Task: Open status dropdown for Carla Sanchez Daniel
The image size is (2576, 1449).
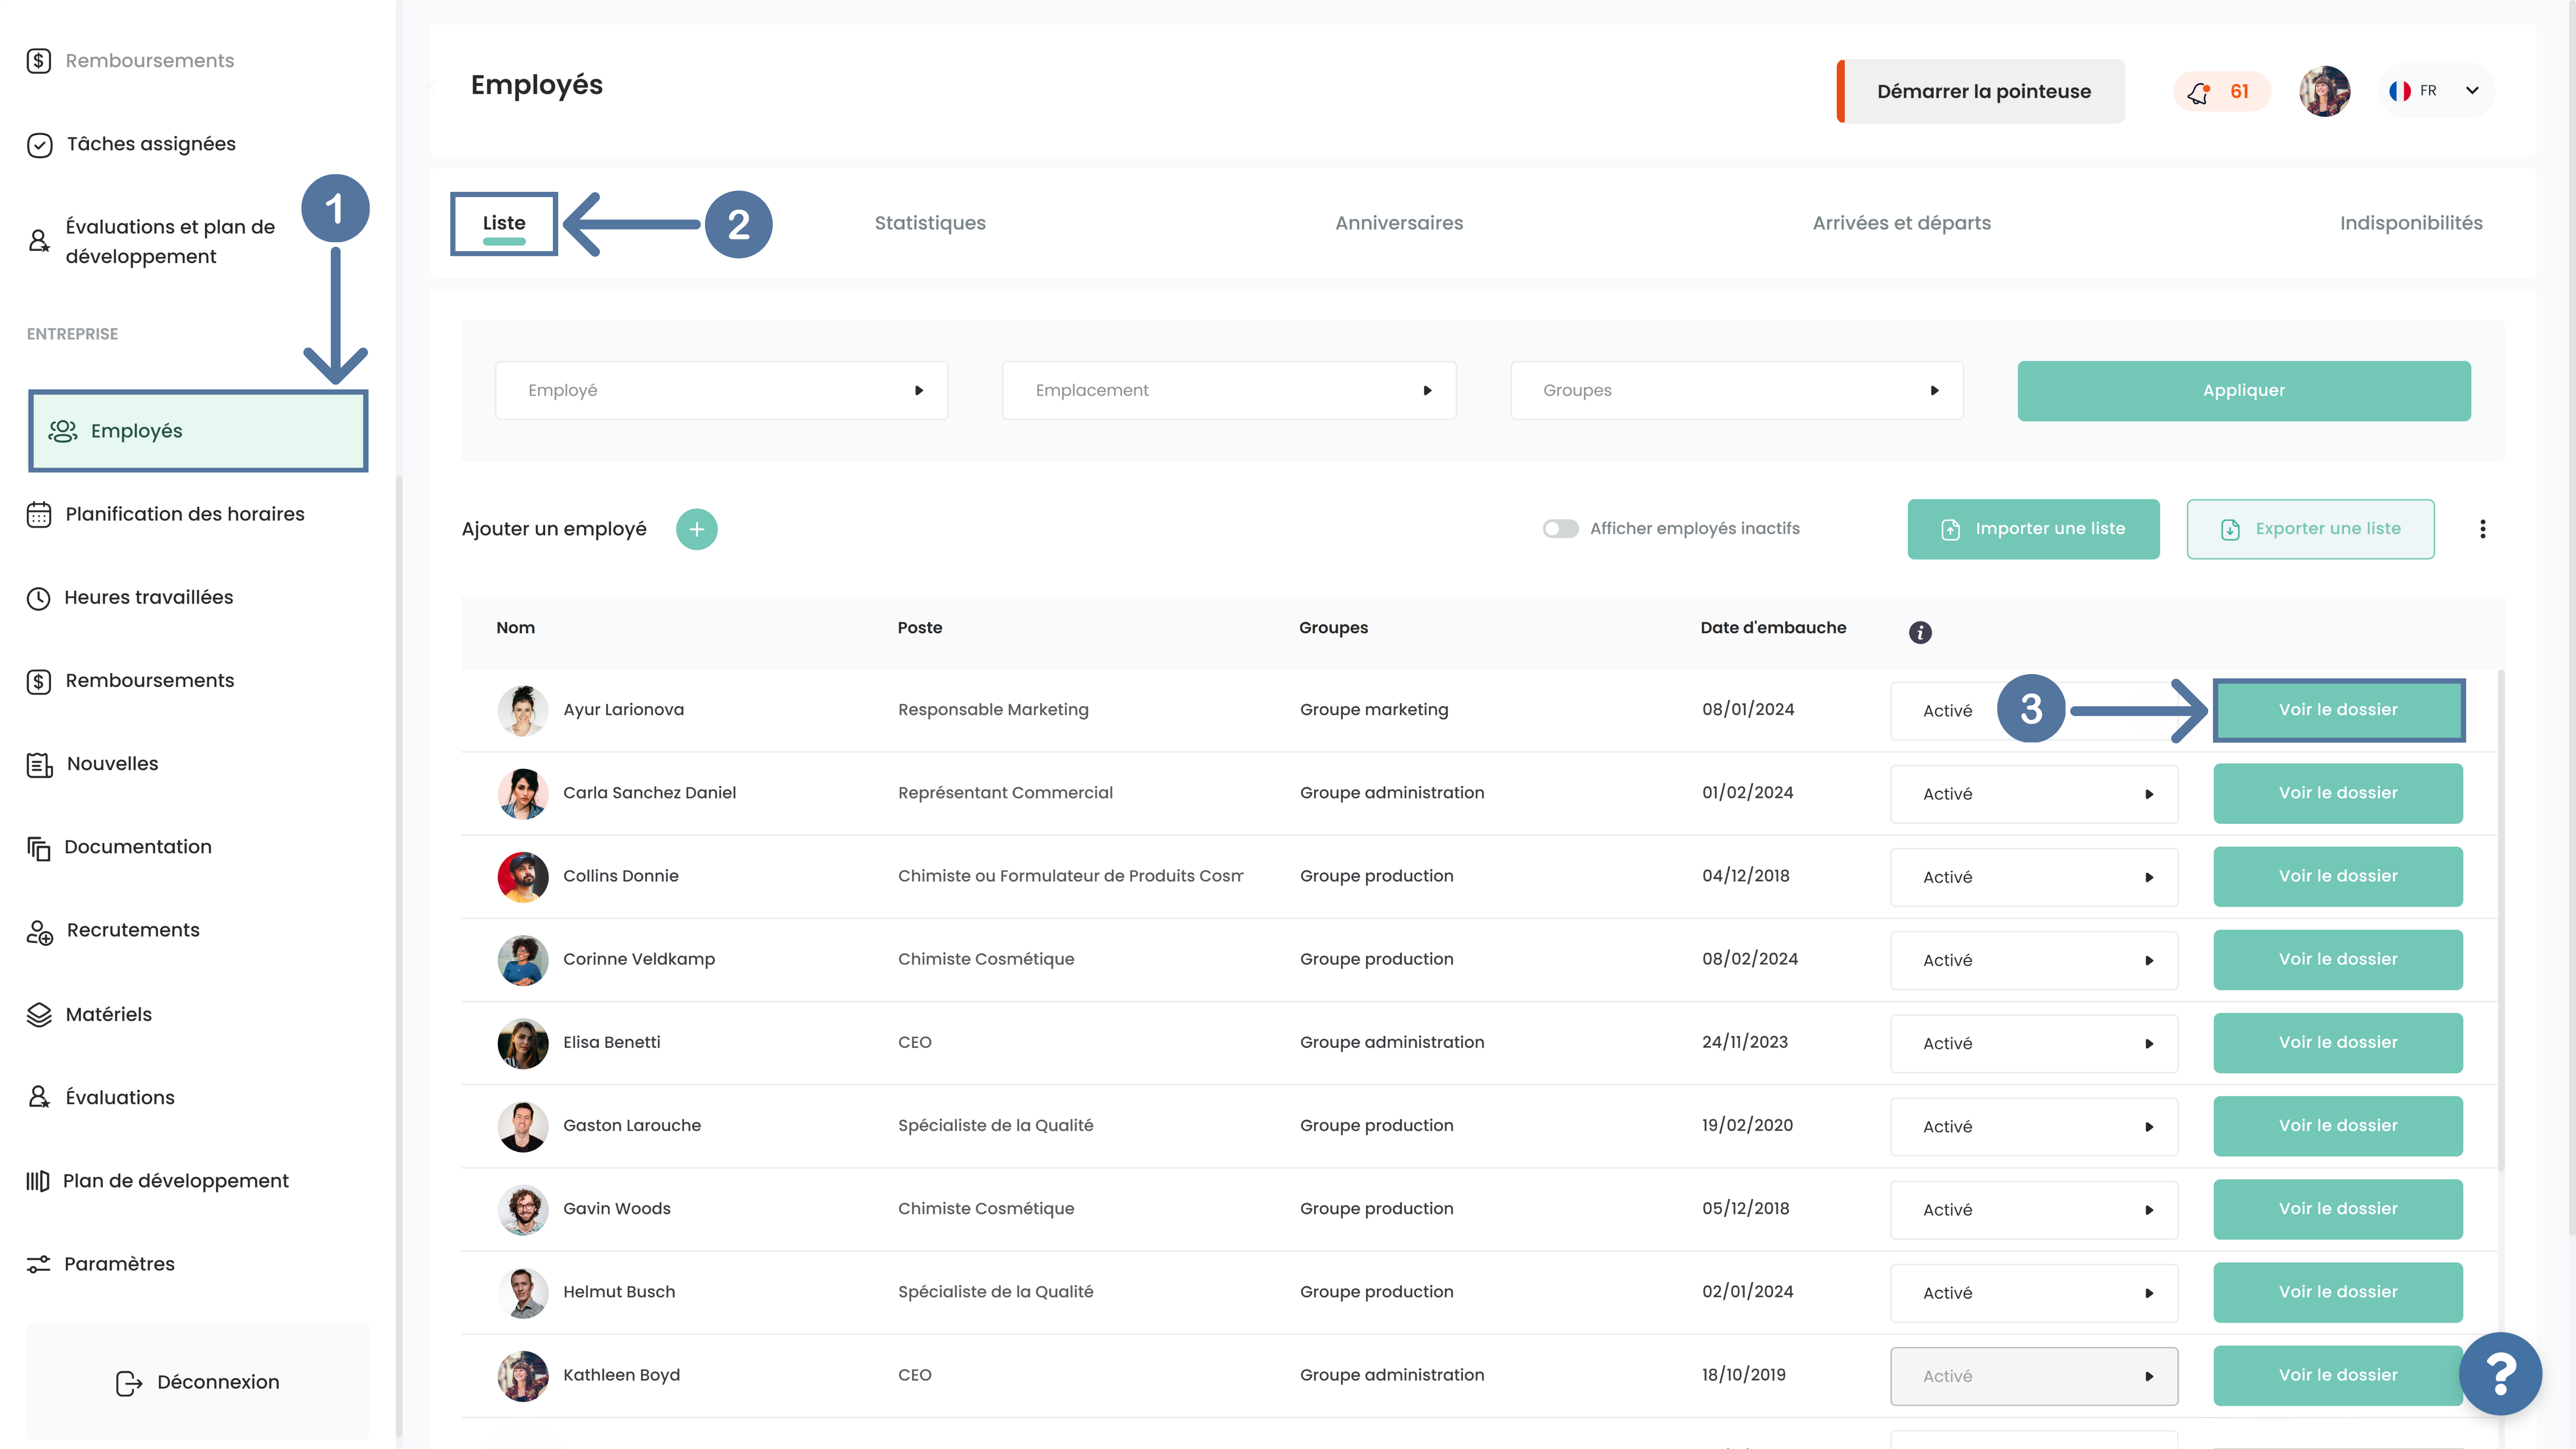Action: 2034,794
